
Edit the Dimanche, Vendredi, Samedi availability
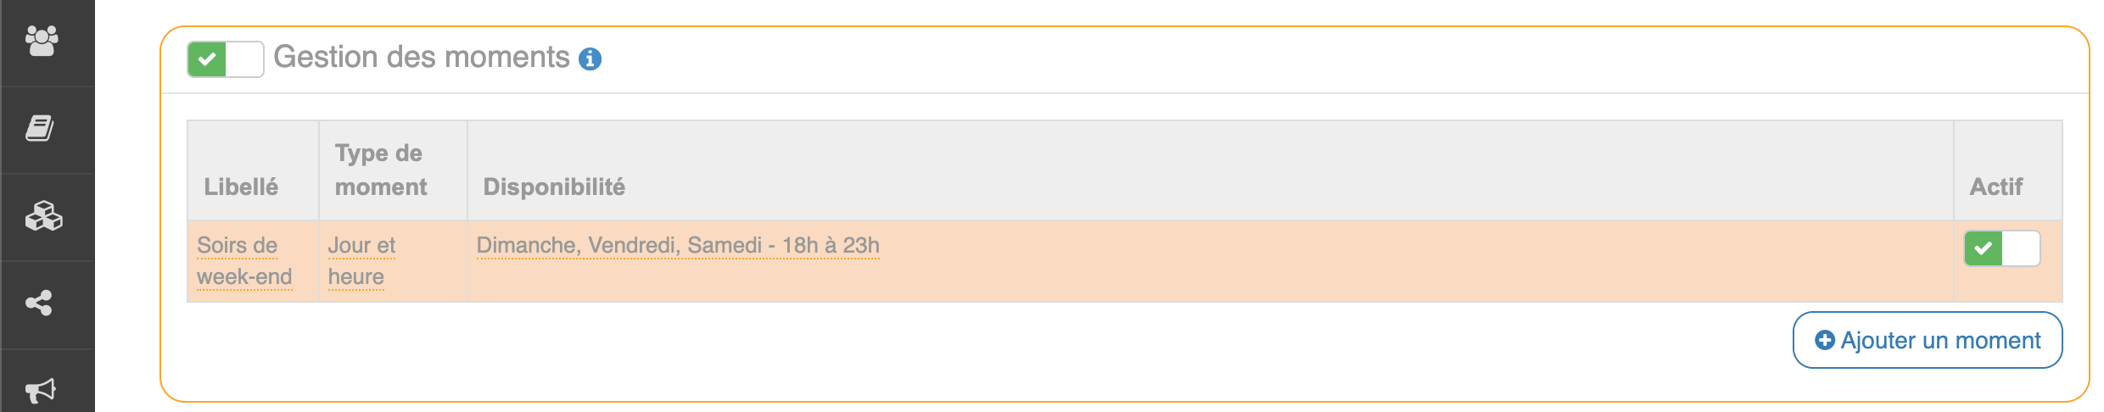pos(677,245)
